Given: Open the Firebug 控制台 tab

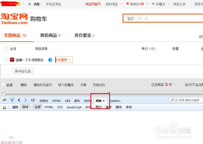Looking at the screenshot, I should pos(44,101).
